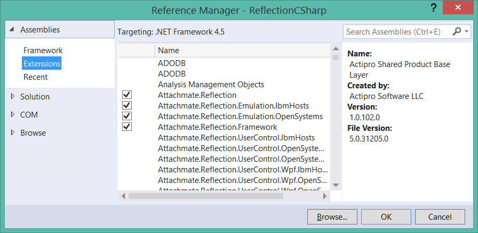Screen dimensions: 478x233
Task: Select the first ADODB row
Action: (x=224, y=63)
